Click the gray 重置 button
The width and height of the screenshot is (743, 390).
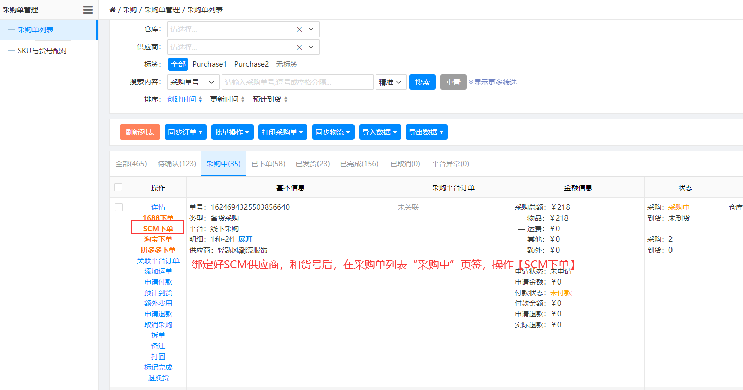tap(453, 82)
